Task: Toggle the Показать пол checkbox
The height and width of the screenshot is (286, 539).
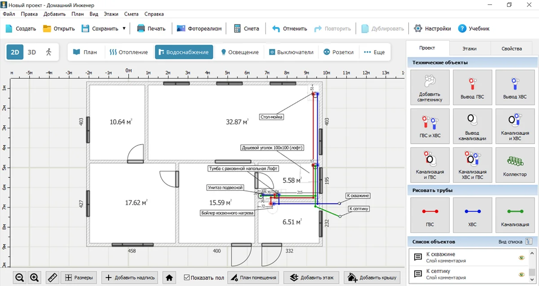Action: (x=187, y=277)
